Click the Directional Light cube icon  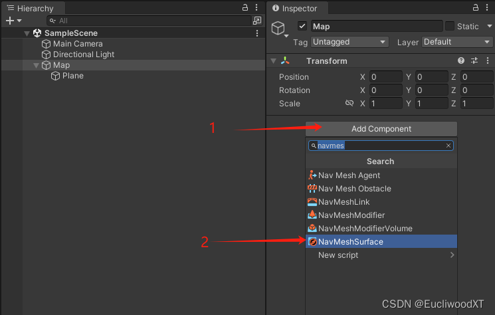46,54
